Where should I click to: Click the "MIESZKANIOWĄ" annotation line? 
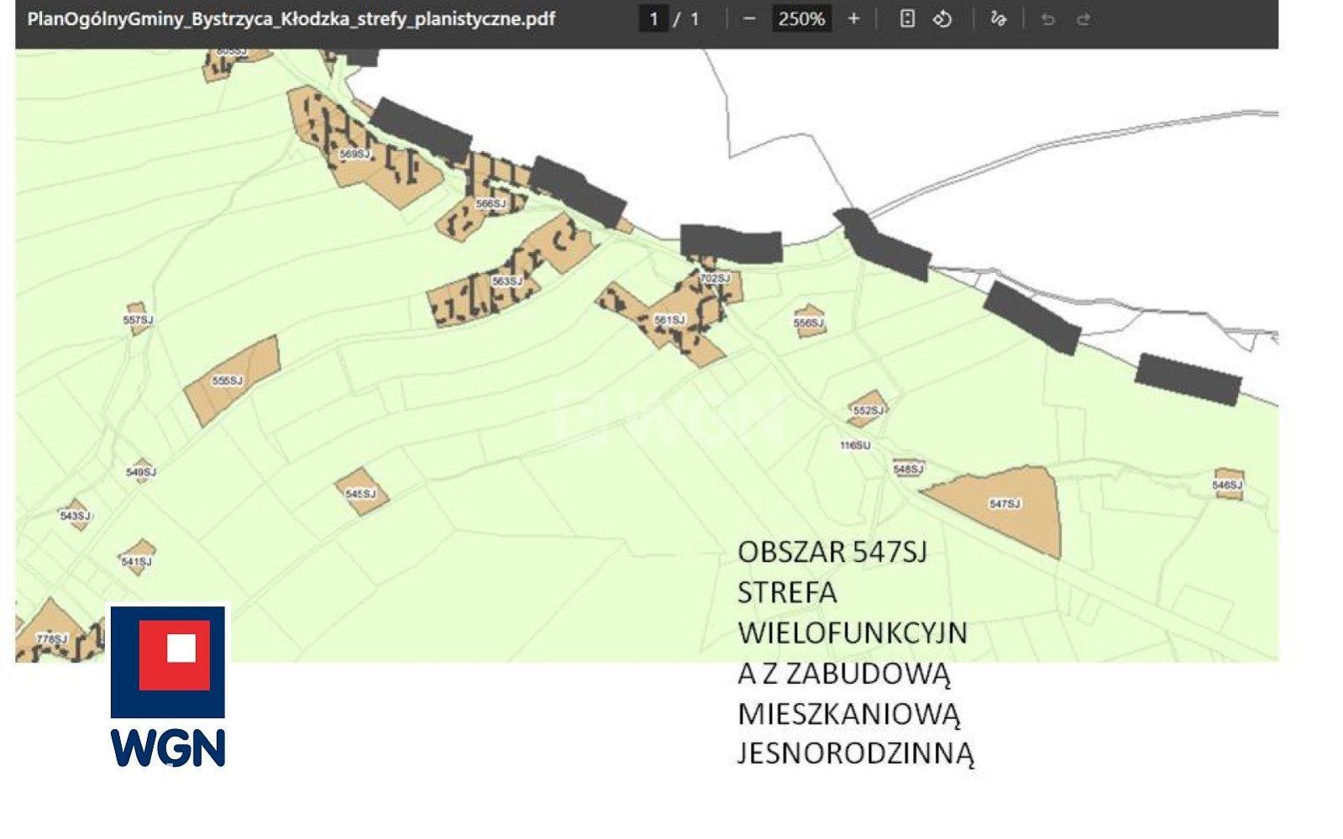[849, 714]
